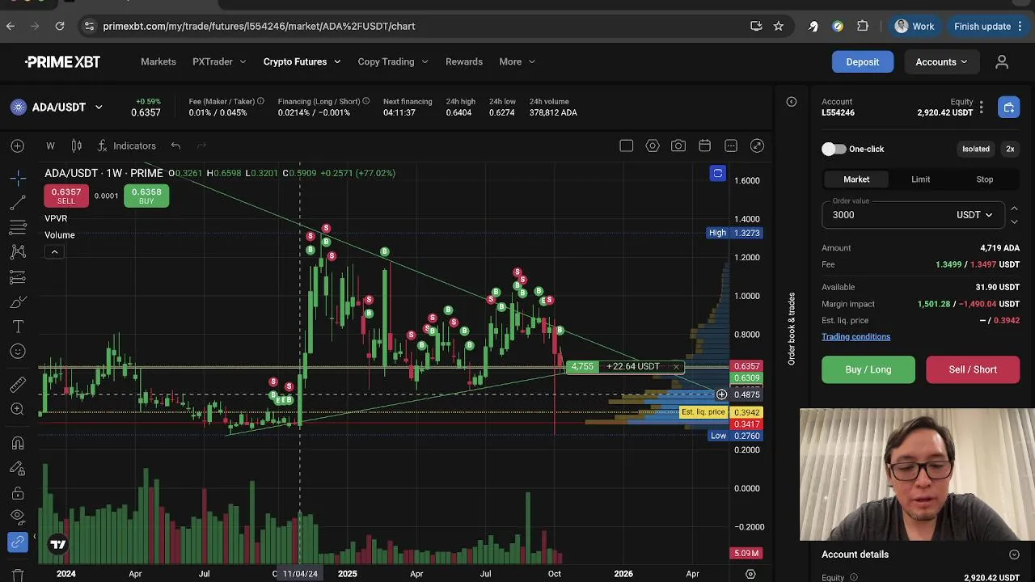Open chart settings hexagon icon
Screen dimensions: 1035x582
[653, 146]
